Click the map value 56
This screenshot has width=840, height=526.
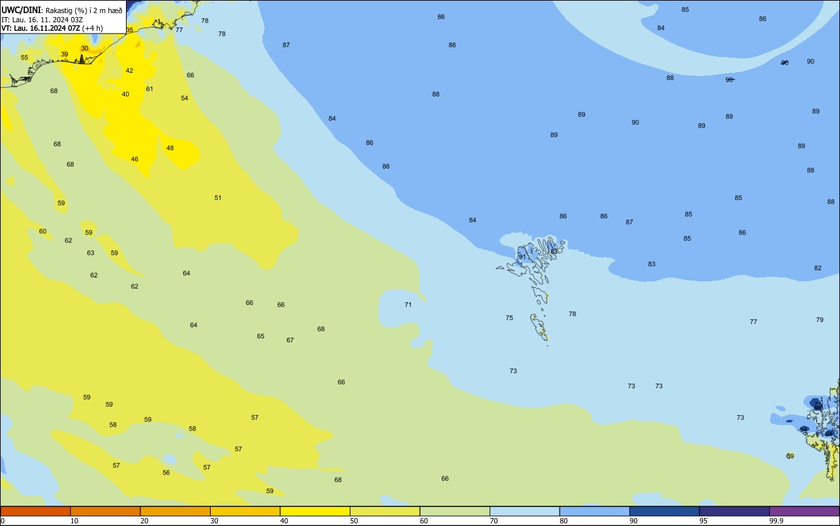(x=166, y=473)
